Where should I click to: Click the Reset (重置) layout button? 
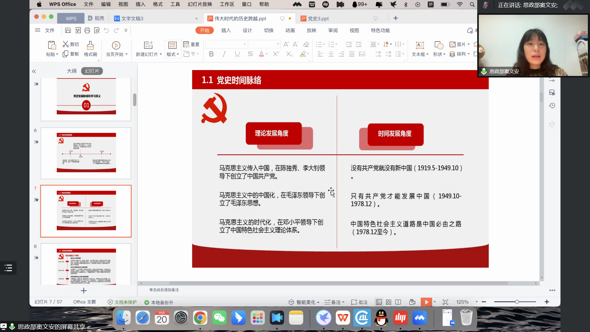(x=191, y=44)
